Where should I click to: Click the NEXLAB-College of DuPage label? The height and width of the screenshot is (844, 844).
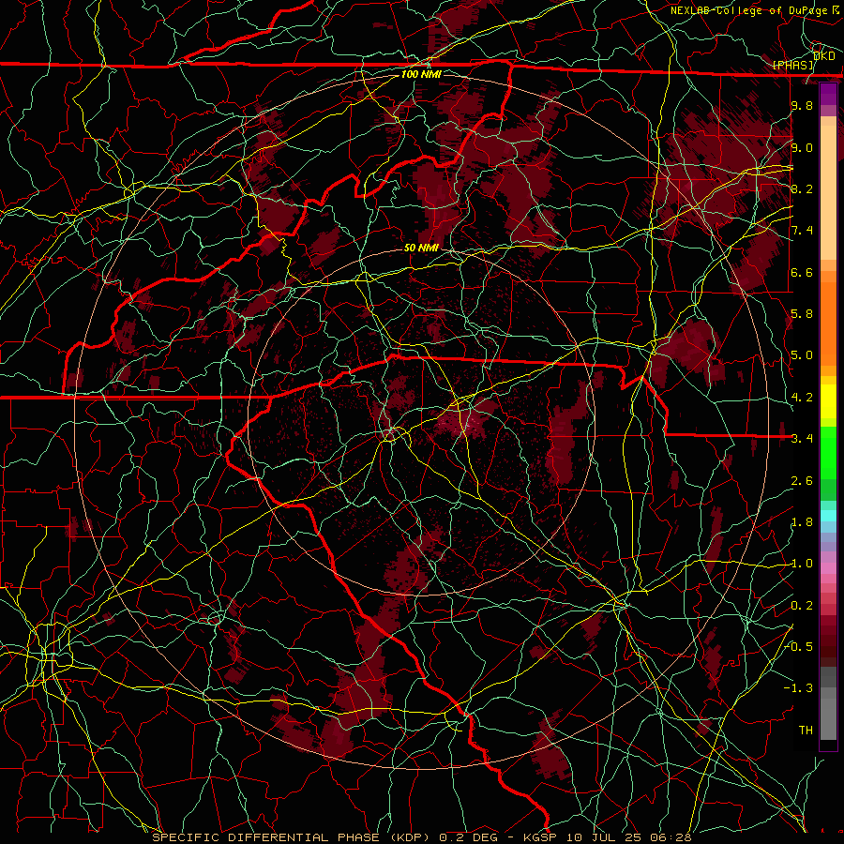tap(748, 10)
